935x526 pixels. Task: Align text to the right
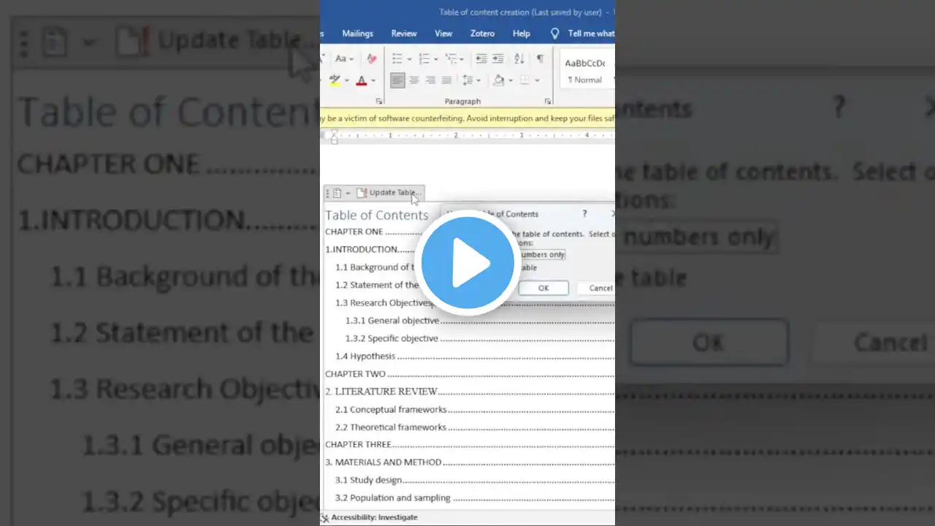click(430, 80)
